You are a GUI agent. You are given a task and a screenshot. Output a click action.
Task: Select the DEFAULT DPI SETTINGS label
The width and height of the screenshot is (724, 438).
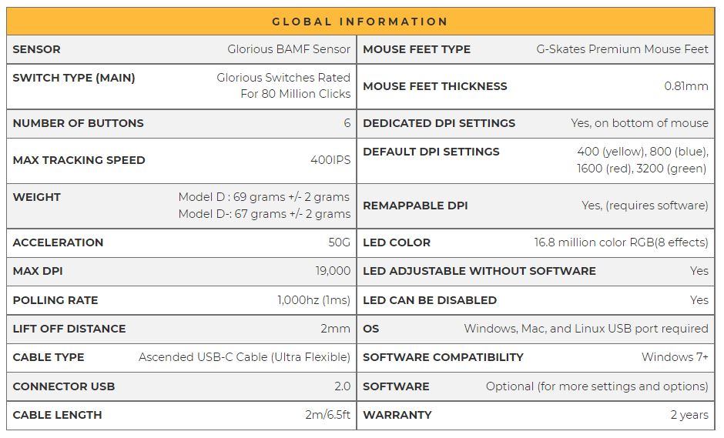tap(431, 152)
